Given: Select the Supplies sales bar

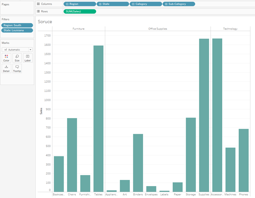Looking at the screenshot, I should tap(204, 115).
